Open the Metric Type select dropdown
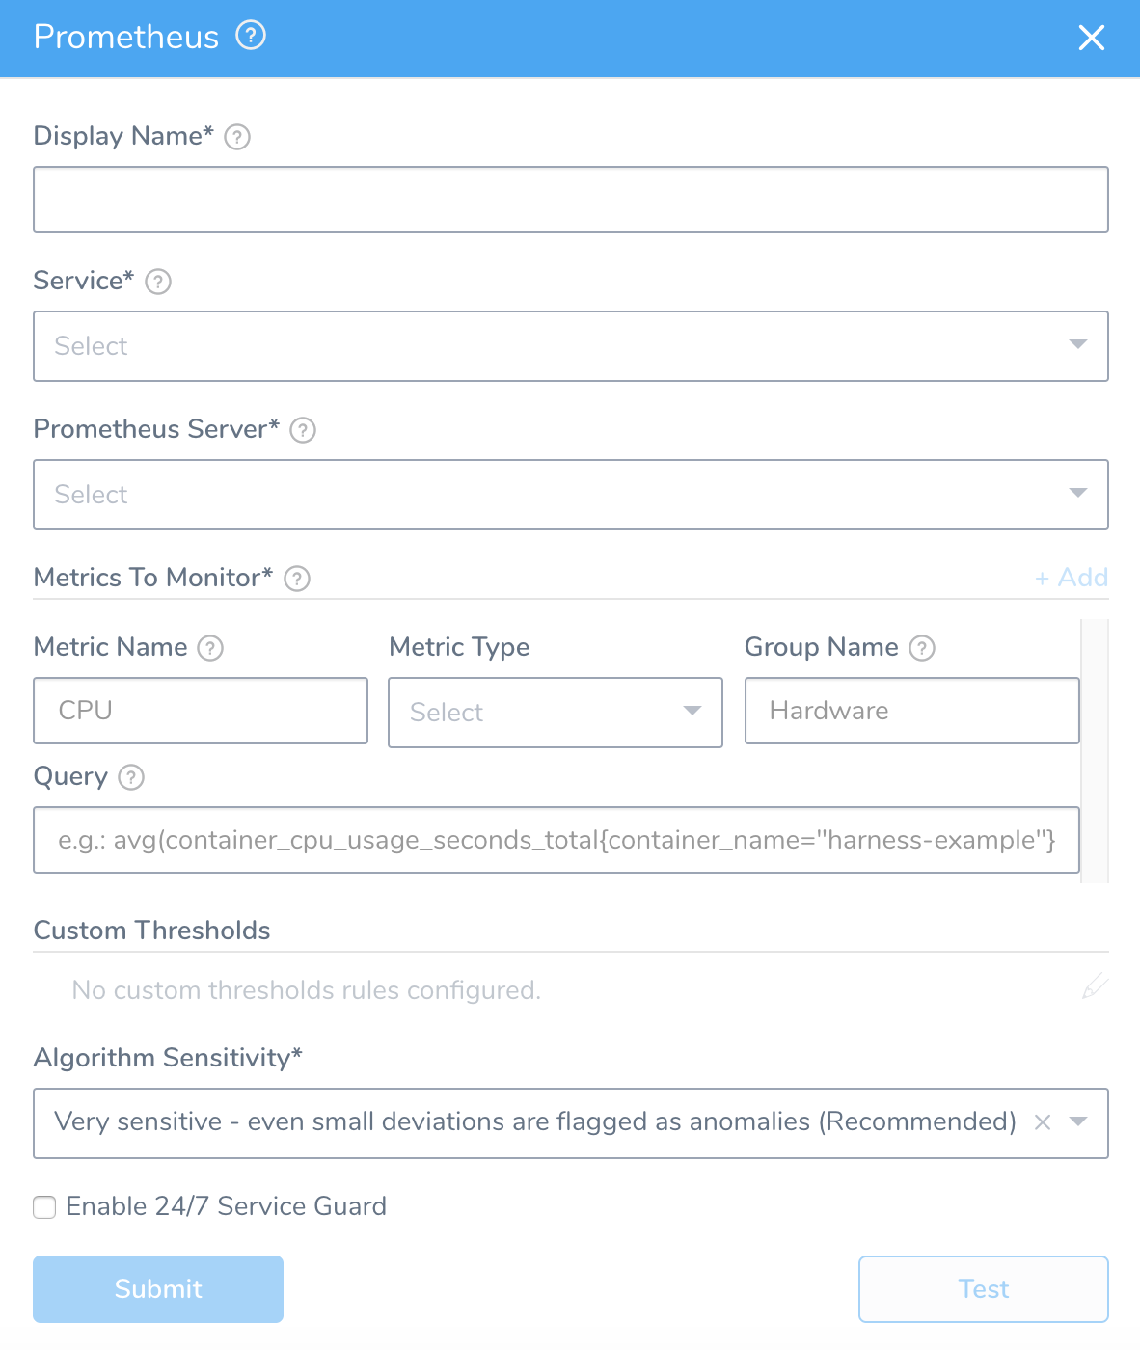This screenshot has width=1140, height=1350. point(556,713)
